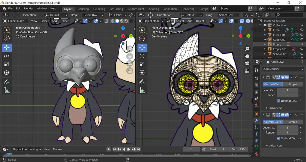Open the Output properties tab
Screen dimensions: 306x162
pyautogui.click(x=257, y=85)
